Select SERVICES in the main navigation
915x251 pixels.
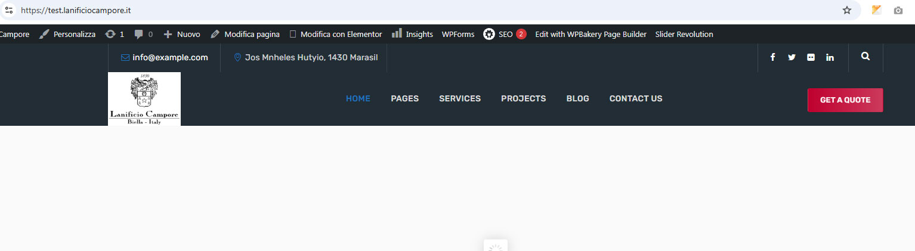tap(459, 99)
